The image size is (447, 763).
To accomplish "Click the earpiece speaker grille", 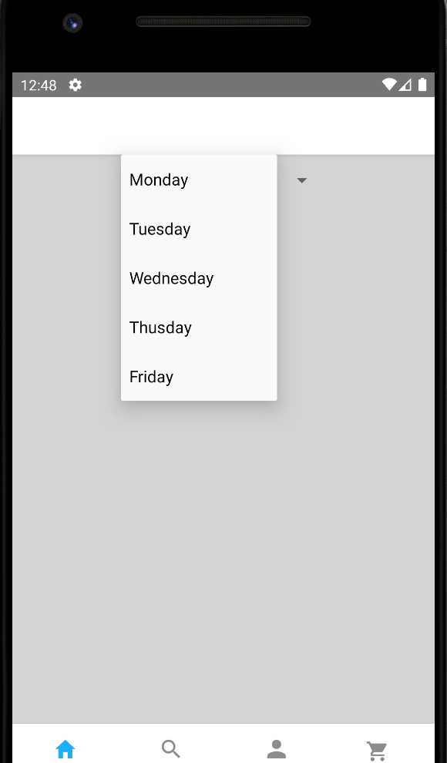I will click(223, 22).
